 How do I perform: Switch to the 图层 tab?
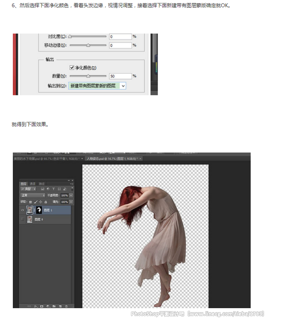point(24,184)
